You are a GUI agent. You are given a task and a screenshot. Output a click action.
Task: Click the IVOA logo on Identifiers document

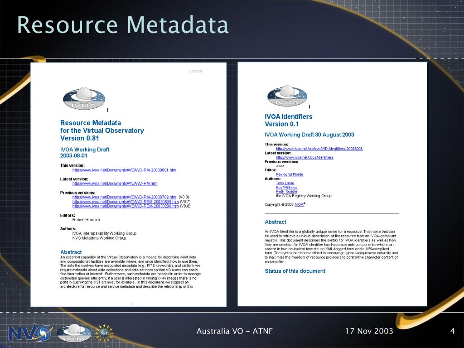click(x=287, y=96)
